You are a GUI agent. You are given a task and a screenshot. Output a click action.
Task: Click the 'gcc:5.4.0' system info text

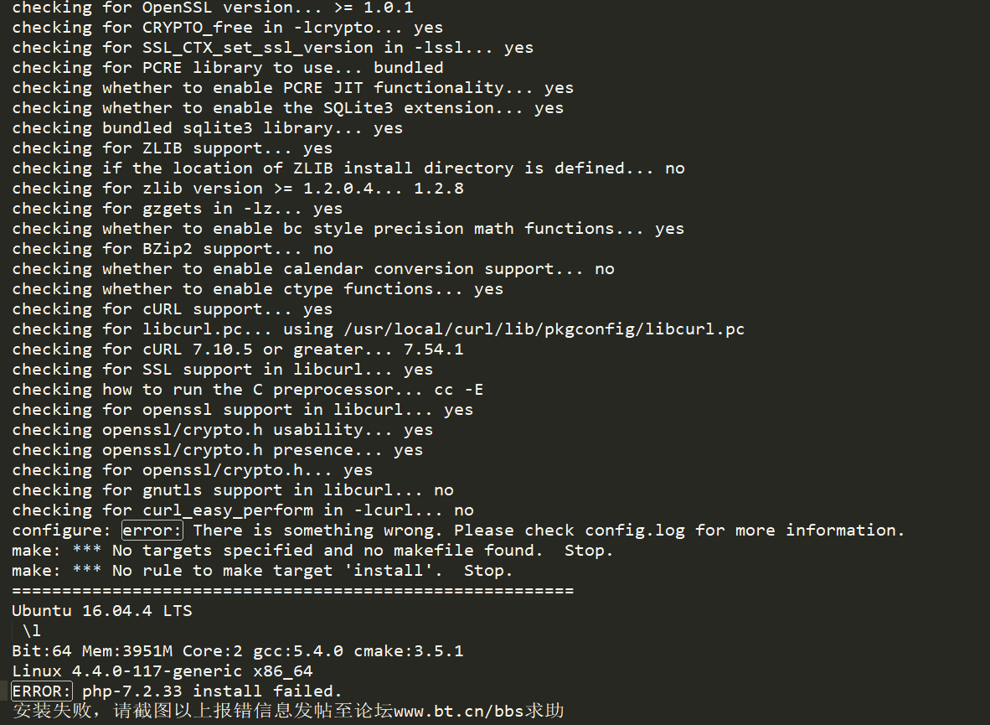point(298,651)
